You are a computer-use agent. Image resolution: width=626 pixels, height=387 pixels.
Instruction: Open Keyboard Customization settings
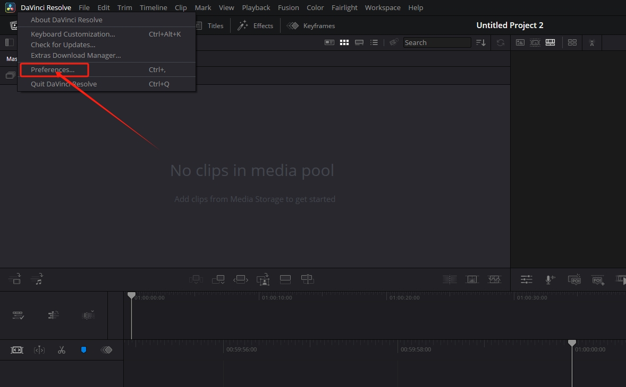pos(73,34)
